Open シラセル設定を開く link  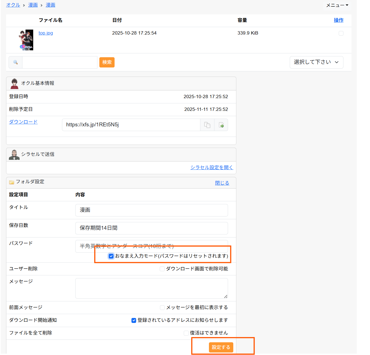tap(212, 168)
